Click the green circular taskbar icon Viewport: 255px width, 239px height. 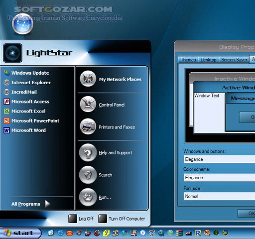click(x=216, y=233)
